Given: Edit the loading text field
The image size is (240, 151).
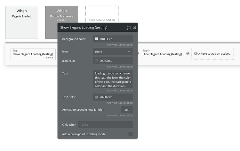Looking at the screenshot, I should [x=113, y=79].
